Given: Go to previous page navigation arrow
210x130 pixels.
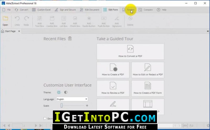Looking at the screenshot, I should tap(9, 126).
